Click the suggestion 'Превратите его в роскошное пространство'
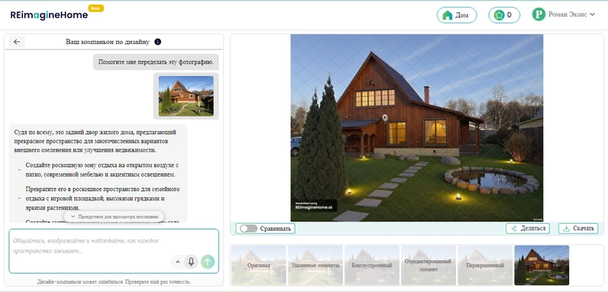The width and height of the screenshot is (608, 292). coord(103,199)
